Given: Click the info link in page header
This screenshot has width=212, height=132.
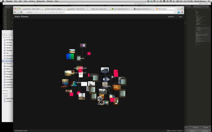Looking at the screenshot, I should pyautogui.click(x=180, y=17).
